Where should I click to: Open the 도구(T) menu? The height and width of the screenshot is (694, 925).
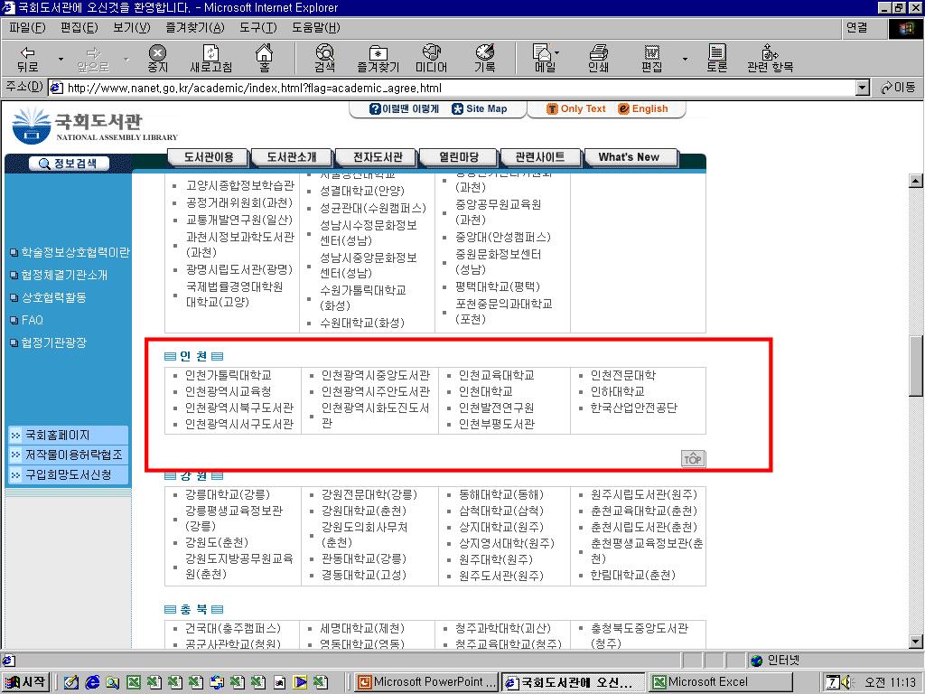point(257,28)
